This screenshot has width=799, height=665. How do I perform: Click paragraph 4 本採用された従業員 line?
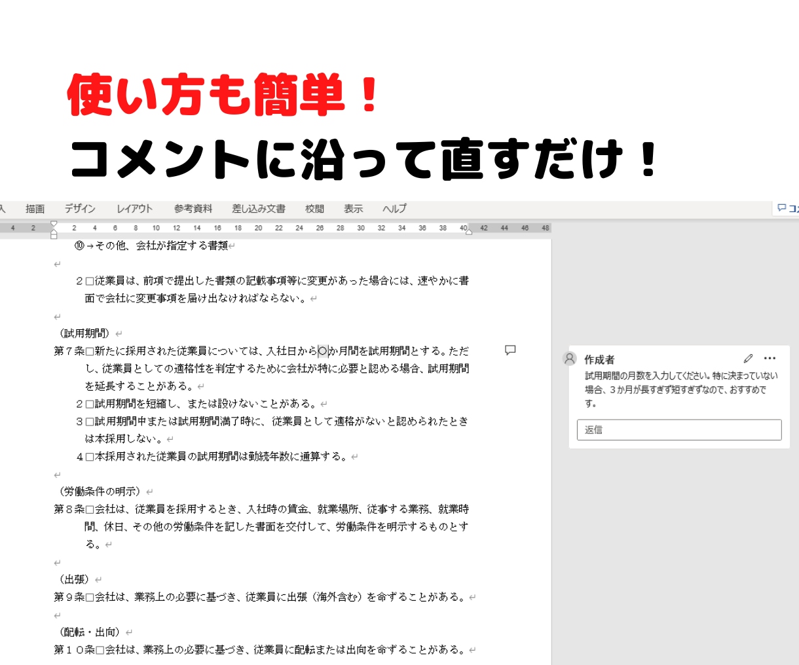[212, 457]
